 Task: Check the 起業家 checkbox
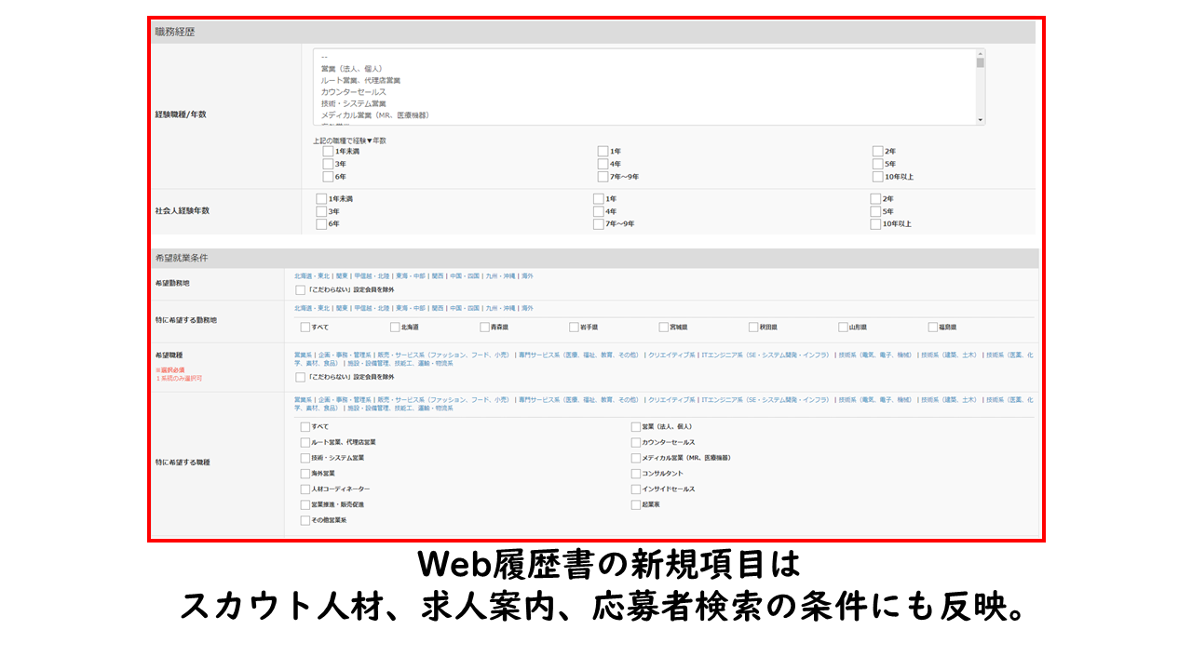coord(636,504)
